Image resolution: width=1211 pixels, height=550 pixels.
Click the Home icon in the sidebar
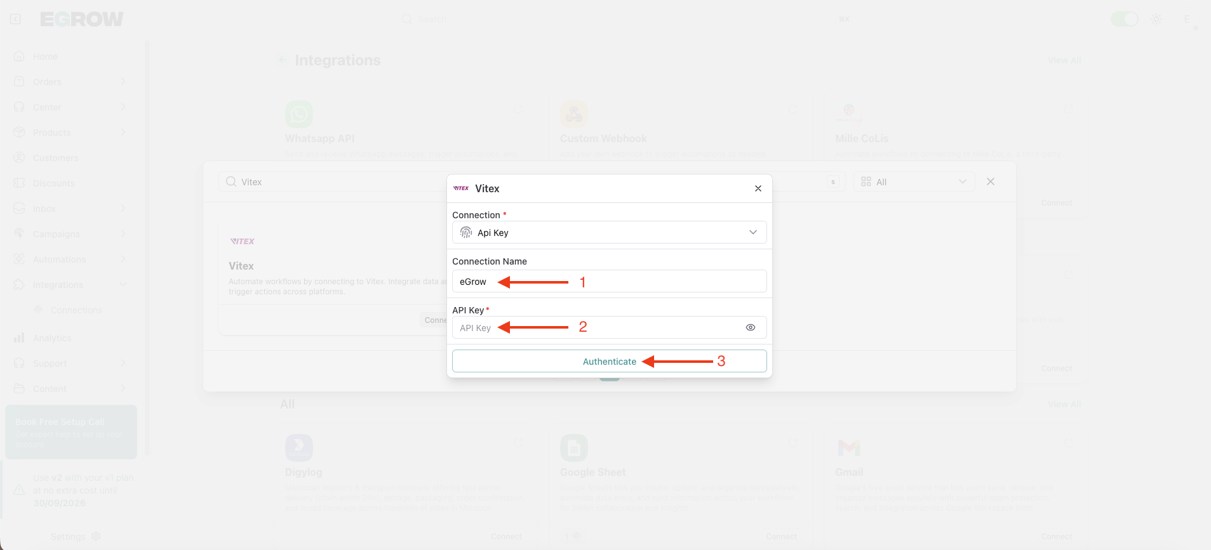(19, 56)
